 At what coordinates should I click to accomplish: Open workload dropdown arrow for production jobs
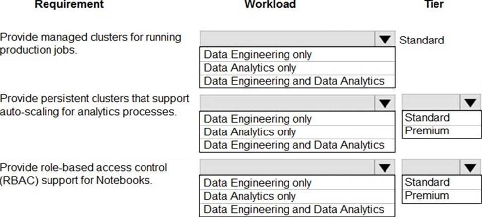[x=385, y=39]
